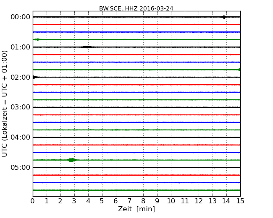
Task: Click the black burst at start of 02:00 trace
Action: point(34,77)
